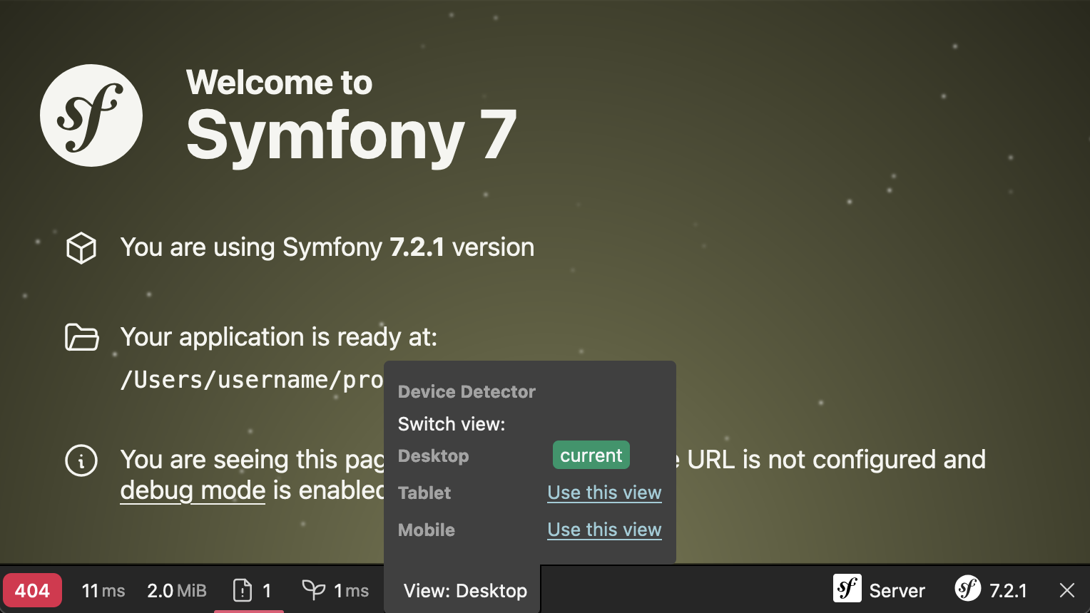
Task: Click the Switch view: label
Action: 452,424
